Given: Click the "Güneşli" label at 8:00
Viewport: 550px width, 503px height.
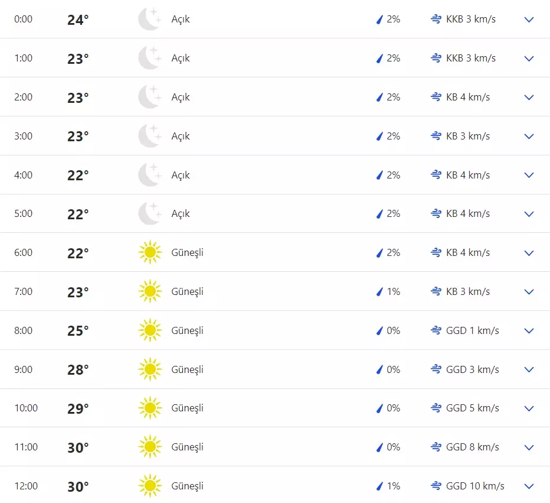Looking at the screenshot, I should click(187, 330).
